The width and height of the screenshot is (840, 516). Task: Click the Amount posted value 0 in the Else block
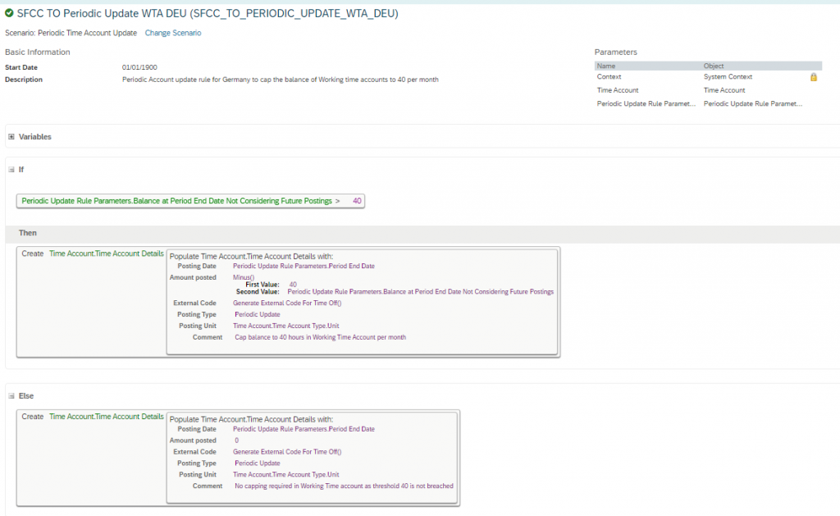(236, 440)
